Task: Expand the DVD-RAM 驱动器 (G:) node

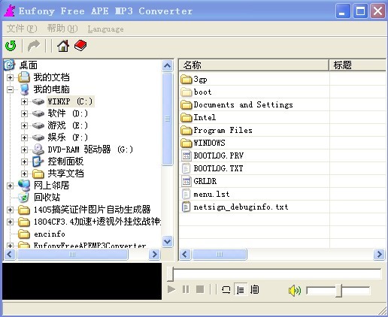Action: pyautogui.click(x=24, y=149)
